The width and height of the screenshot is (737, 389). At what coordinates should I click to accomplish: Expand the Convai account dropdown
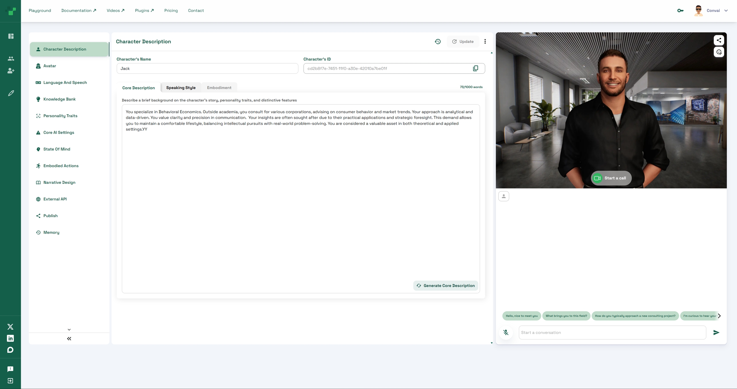726,11
